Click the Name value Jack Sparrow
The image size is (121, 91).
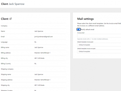[x=39, y=31]
